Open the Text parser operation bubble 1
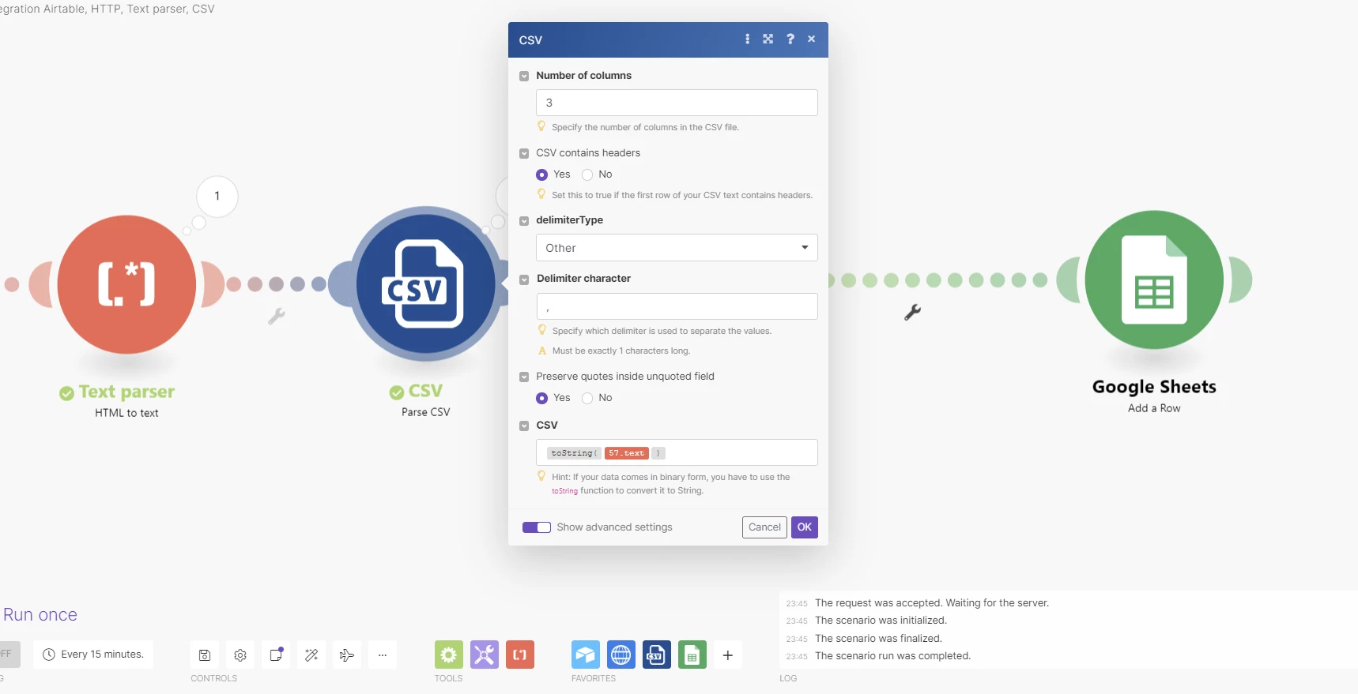Image resolution: width=1358 pixels, height=694 pixels. tap(217, 197)
